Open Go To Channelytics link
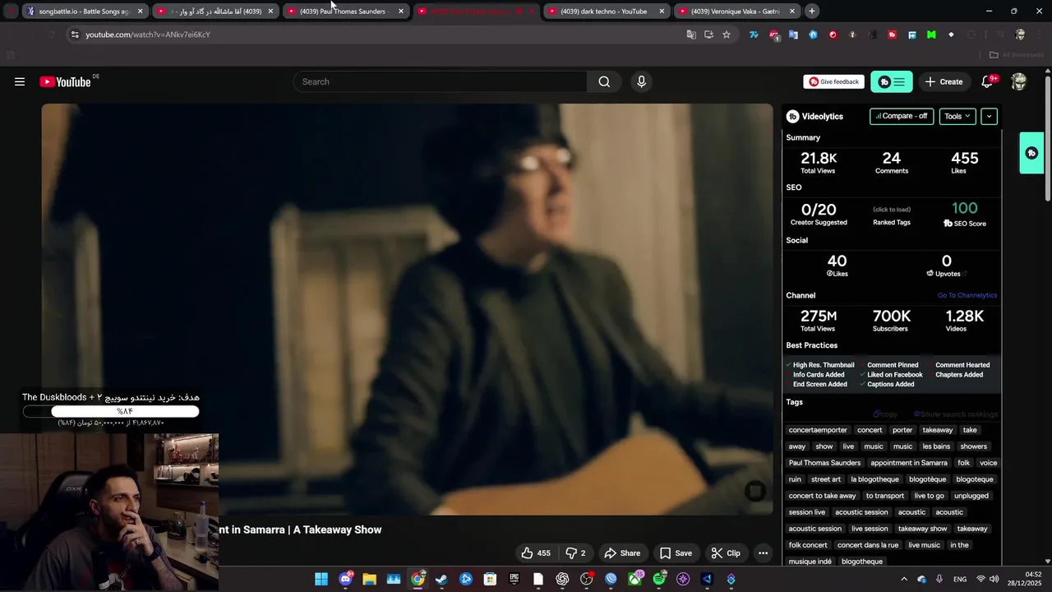This screenshot has height=592, width=1052. tap(967, 295)
